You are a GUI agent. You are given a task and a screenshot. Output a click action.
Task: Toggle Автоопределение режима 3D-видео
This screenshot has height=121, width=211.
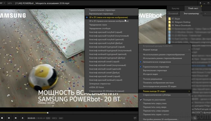(165, 86)
